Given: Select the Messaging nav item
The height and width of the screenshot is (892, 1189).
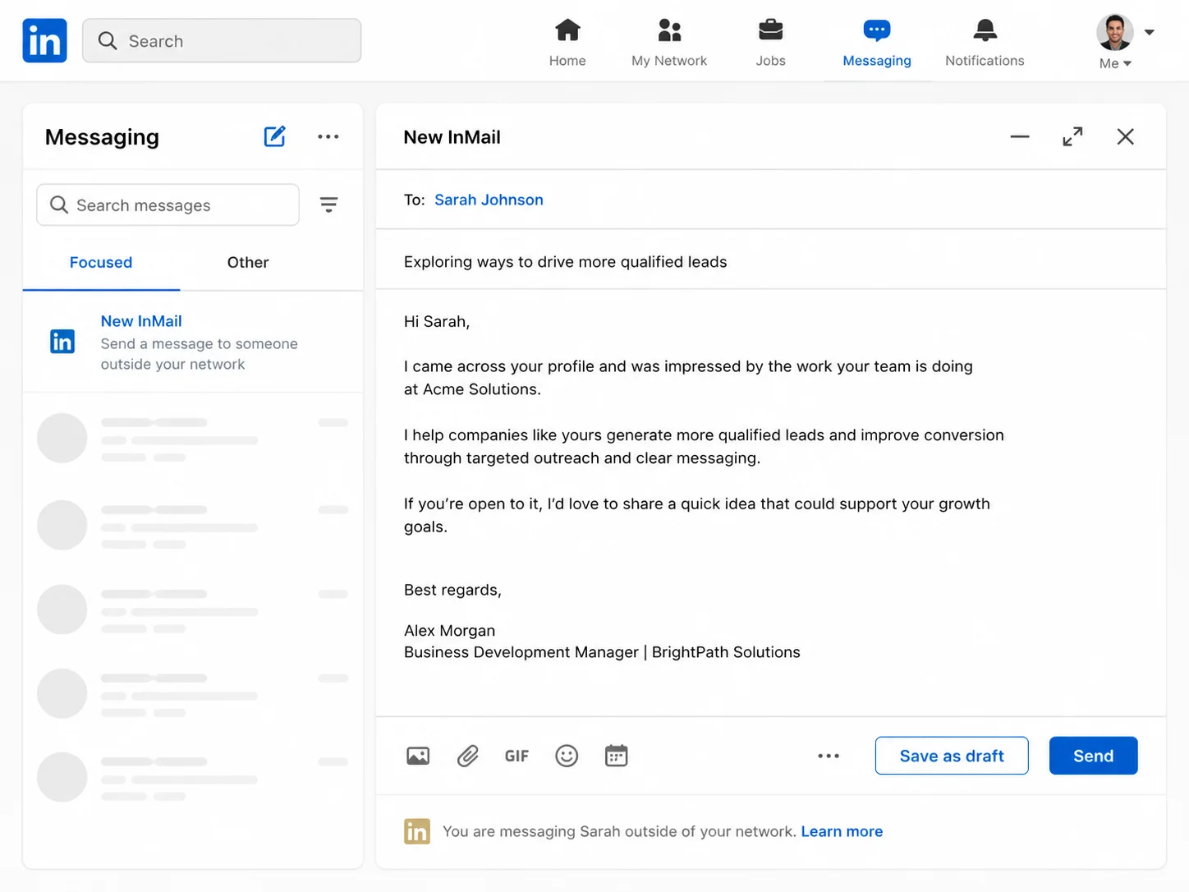Looking at the screenshot, I should (x=877, y=43).
